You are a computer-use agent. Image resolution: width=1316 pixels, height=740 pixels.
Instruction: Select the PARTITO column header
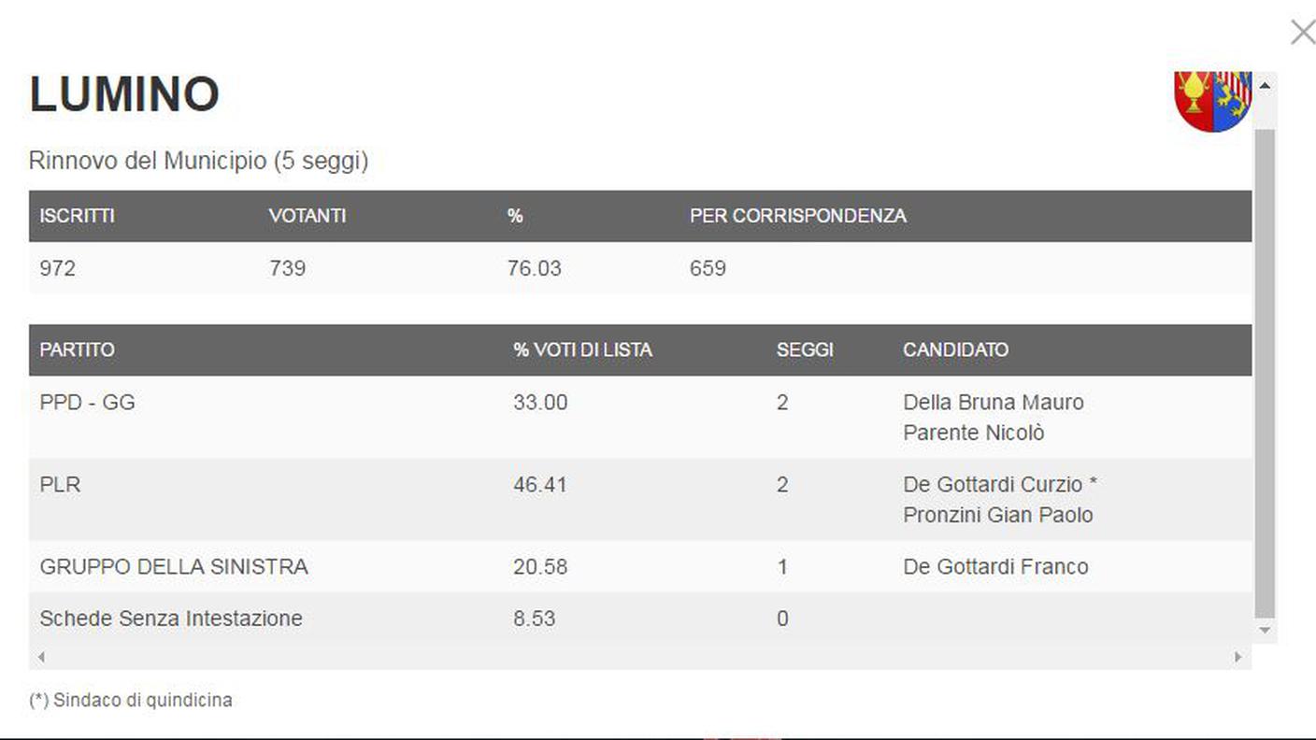[x=78, y=349]
